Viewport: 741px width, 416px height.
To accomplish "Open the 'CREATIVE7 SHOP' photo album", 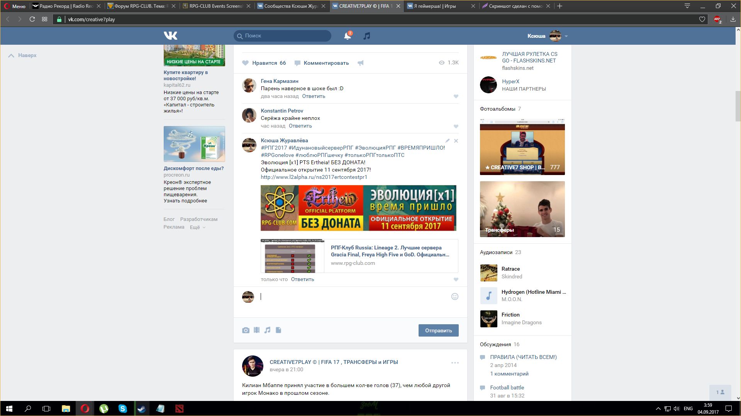I will click(522, 147).
